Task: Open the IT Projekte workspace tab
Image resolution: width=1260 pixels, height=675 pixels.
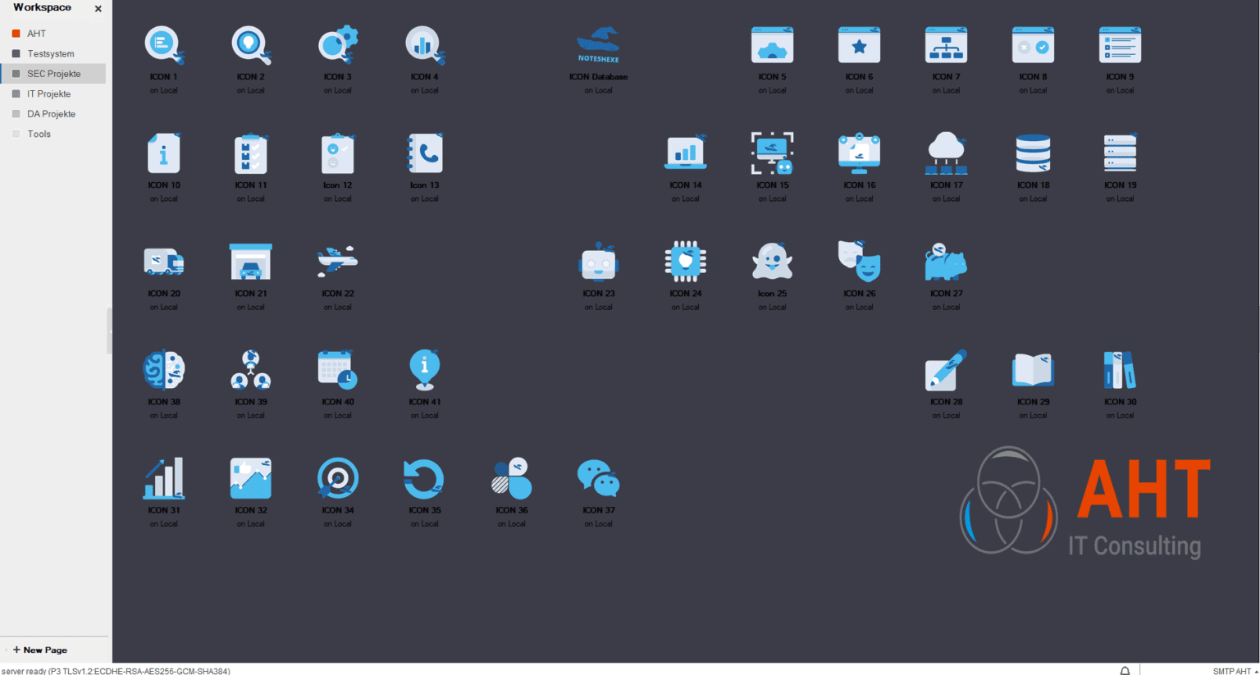Action: tap(49, 93)
